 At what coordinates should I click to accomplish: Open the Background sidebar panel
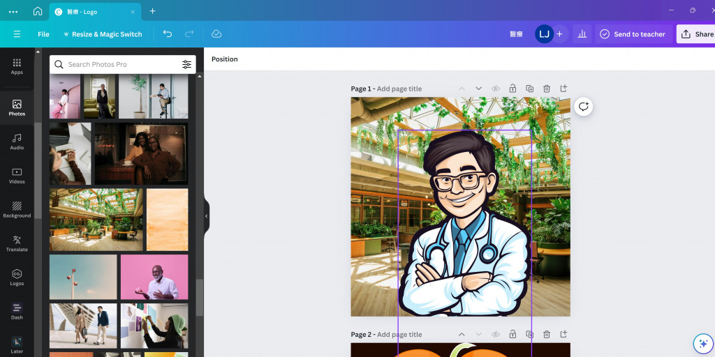point(17,210)
